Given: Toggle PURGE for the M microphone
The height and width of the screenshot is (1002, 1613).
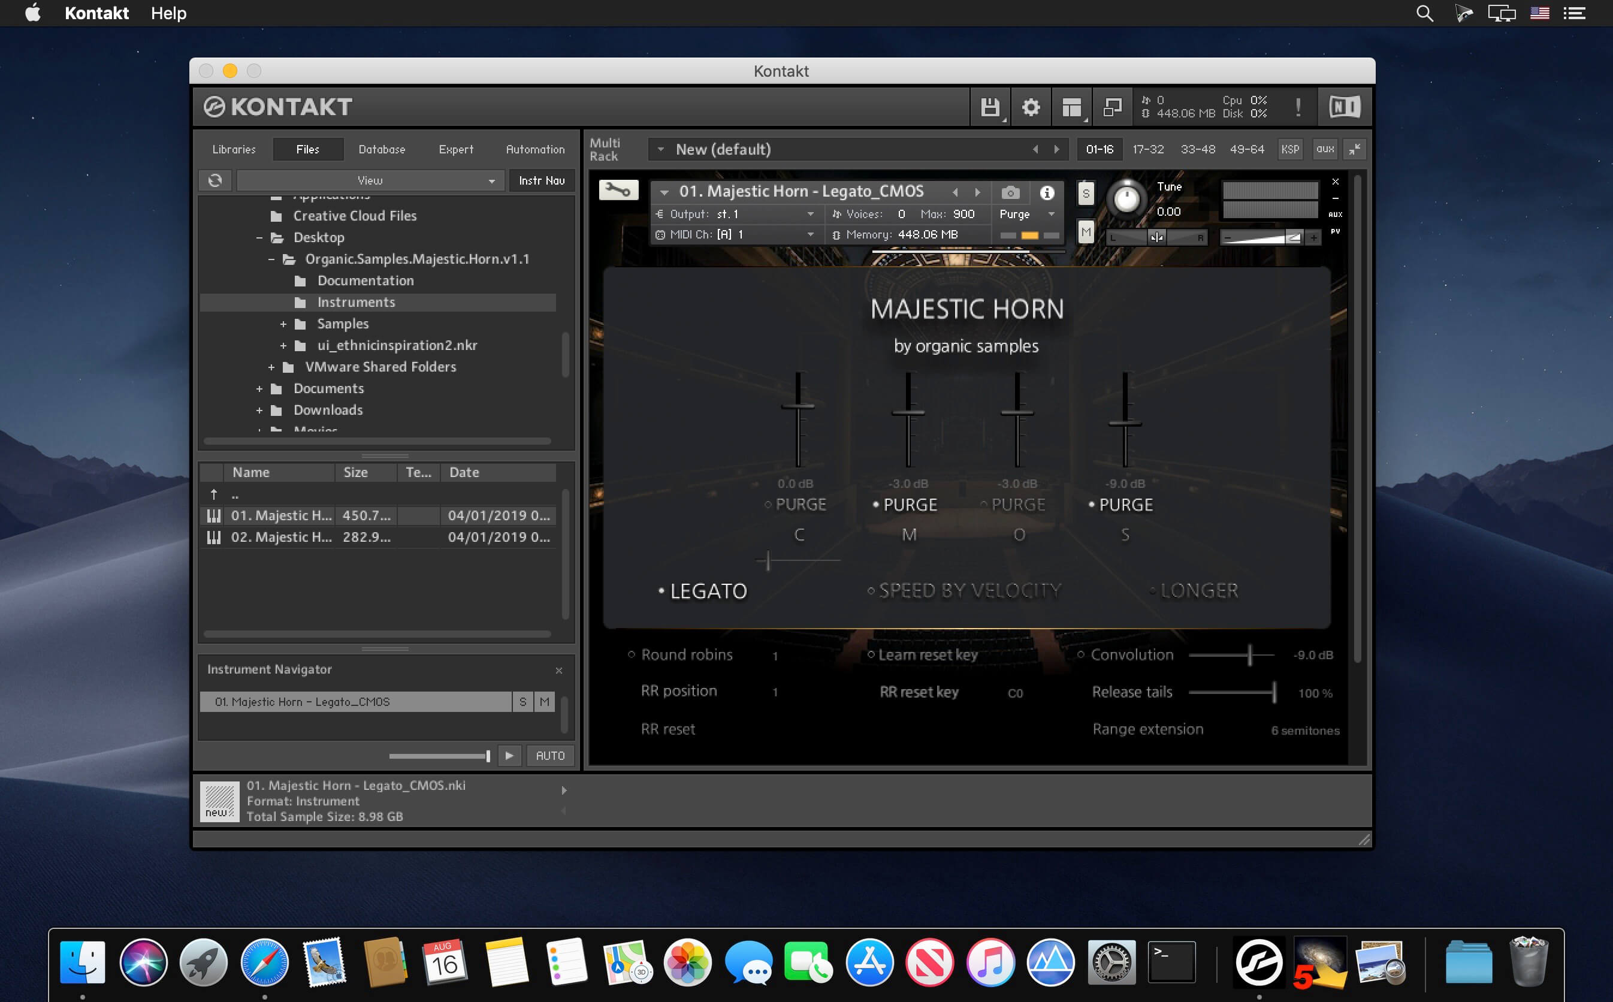Looking at the screenshot, I should [905, 505].
